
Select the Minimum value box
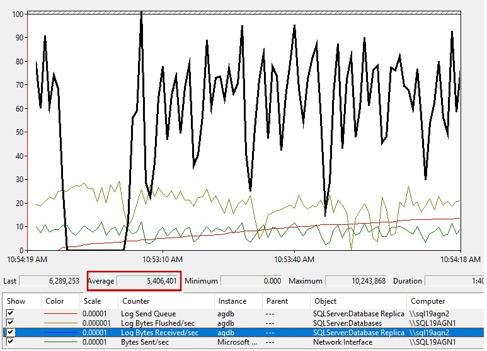[x=252, y=281]
